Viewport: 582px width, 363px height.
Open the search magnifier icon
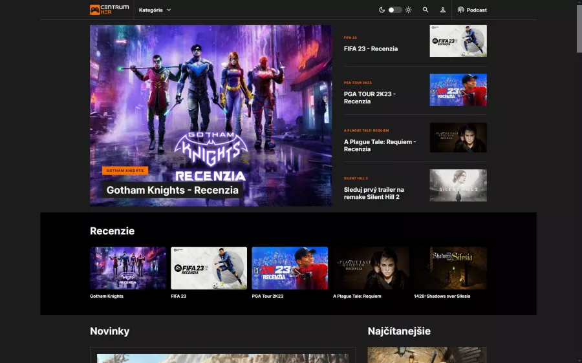coord(426,10)
